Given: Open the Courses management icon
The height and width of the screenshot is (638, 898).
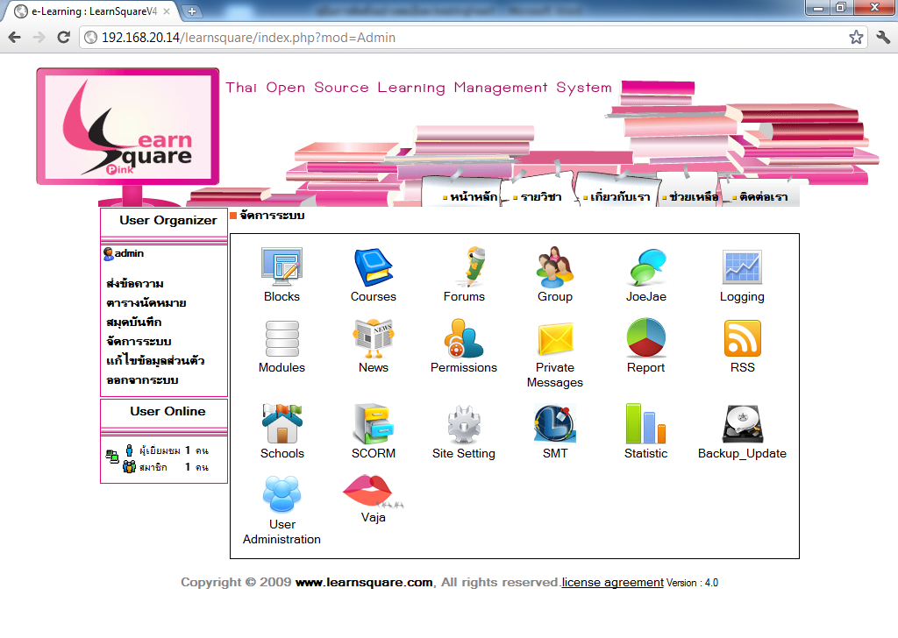Looking at the screenshot, I should pos(373,267).
